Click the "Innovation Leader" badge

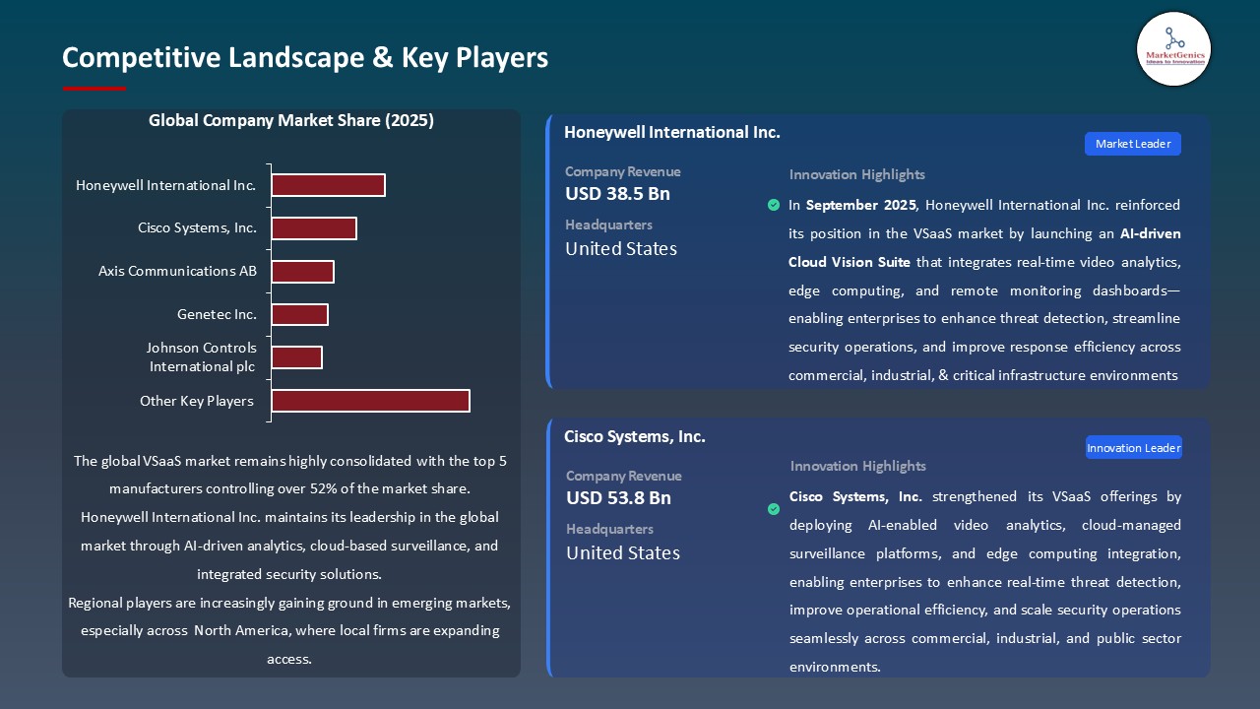(x=1133, y=446)
